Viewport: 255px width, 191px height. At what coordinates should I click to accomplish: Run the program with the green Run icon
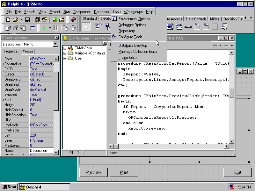coord(44,28)
